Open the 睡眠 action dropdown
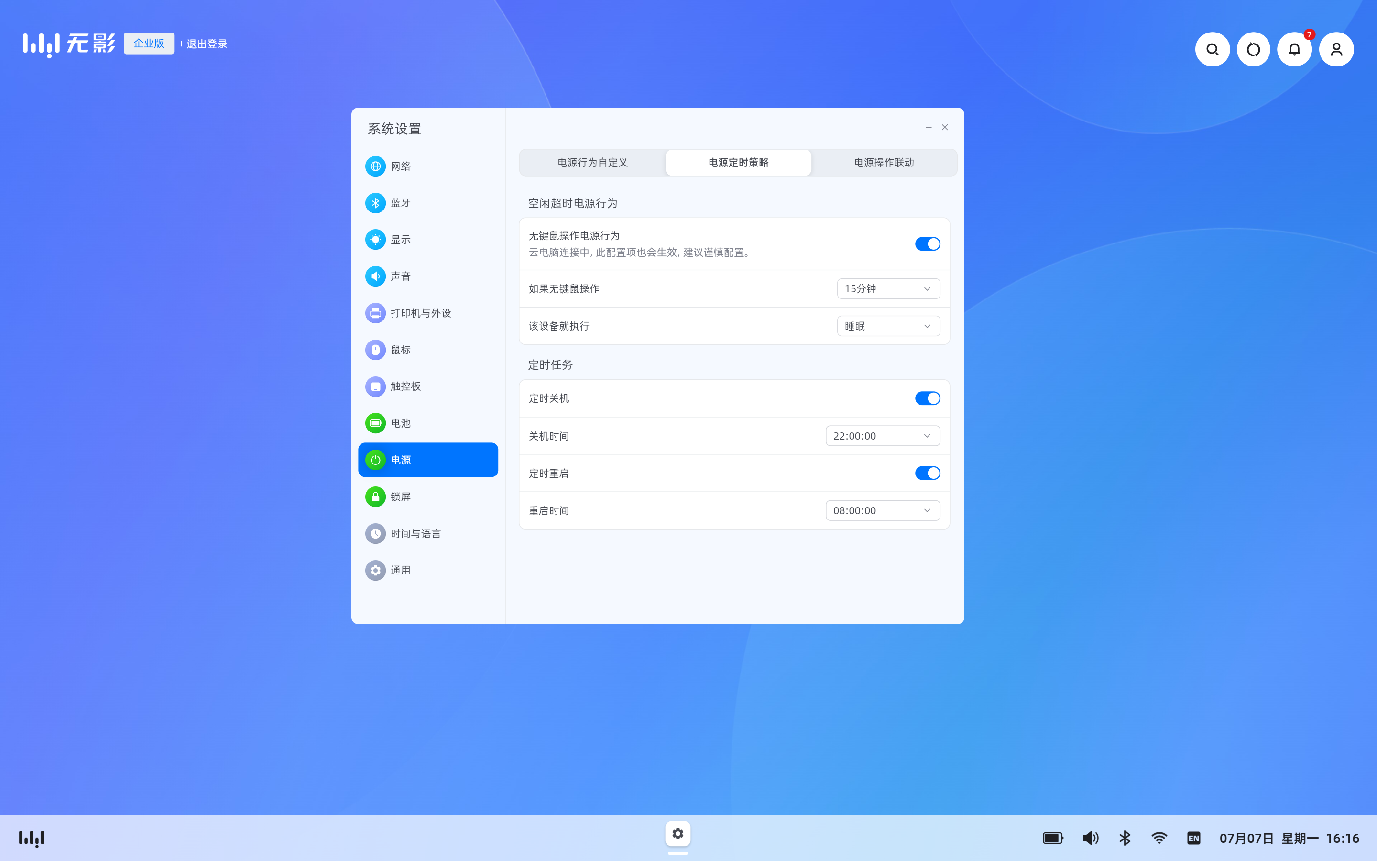 click(888, 326)
